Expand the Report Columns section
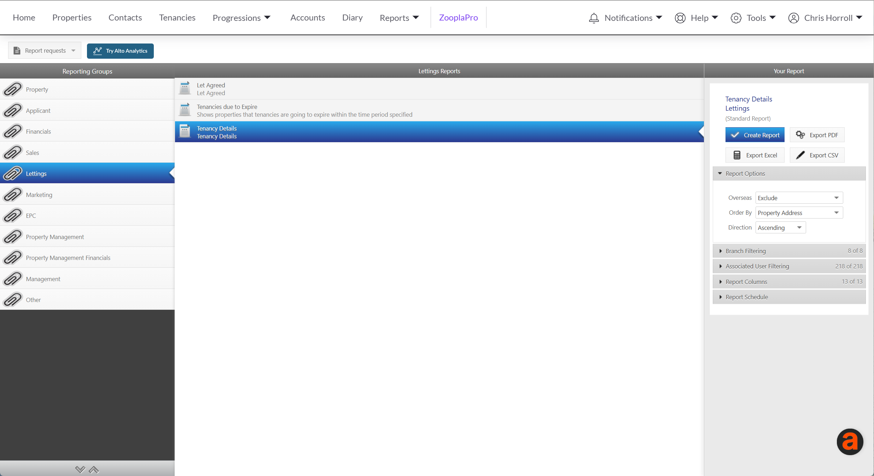The image size is (874, 476). click(789, 281)
